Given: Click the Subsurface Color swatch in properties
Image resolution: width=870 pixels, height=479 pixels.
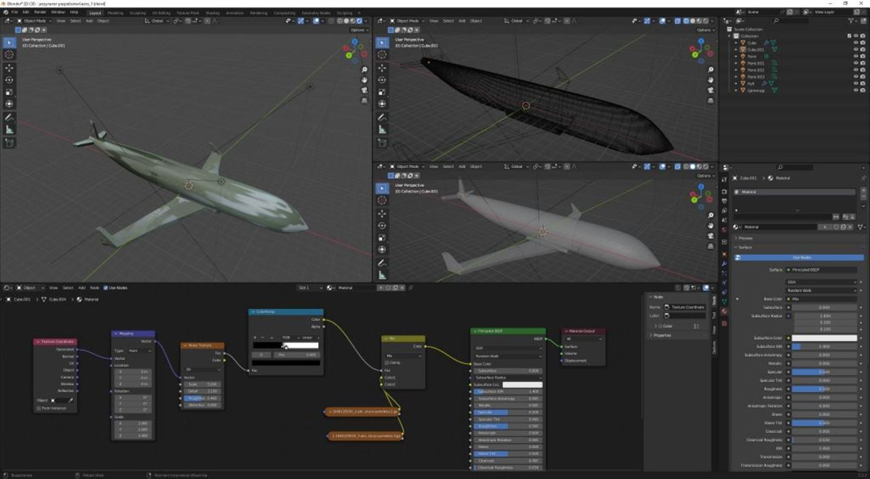Looking at the screenshot, I should coord(824,338).
